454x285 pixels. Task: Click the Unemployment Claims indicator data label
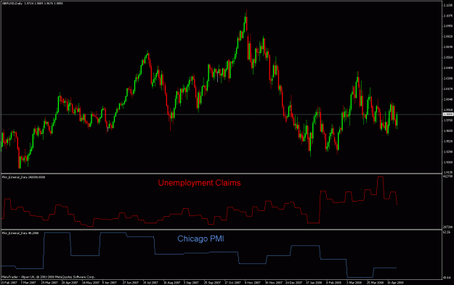pos(24,177)
